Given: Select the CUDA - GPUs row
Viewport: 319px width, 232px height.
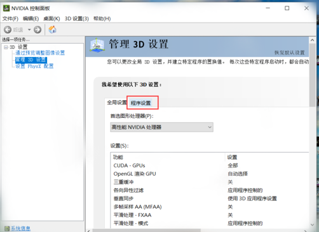Looking at the screenshot, I should (210, 165).
